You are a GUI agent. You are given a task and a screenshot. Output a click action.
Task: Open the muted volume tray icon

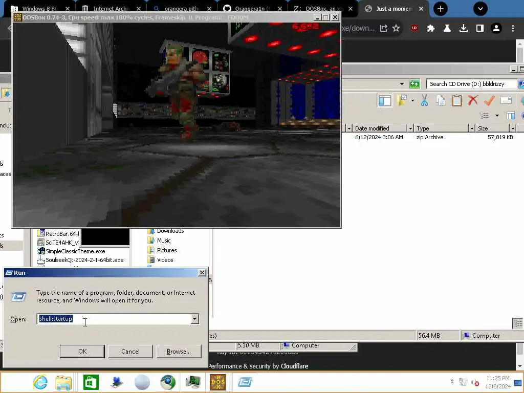475,382
